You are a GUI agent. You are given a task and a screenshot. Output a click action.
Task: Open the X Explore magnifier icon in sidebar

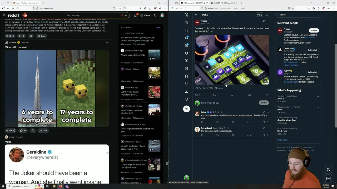tap(186, 30)
